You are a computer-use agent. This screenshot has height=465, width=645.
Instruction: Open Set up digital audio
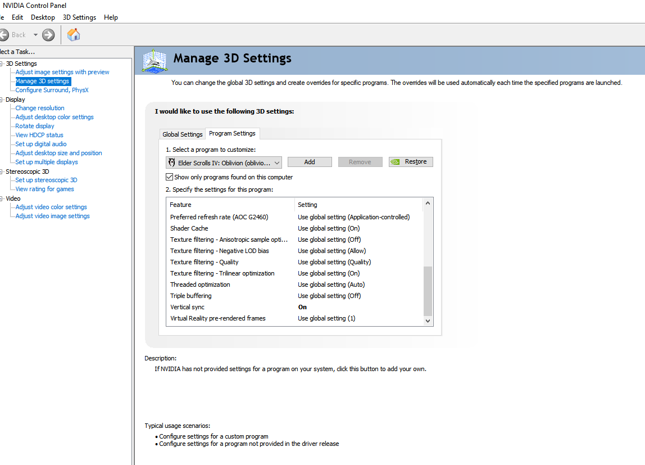[x=40, y=144]
